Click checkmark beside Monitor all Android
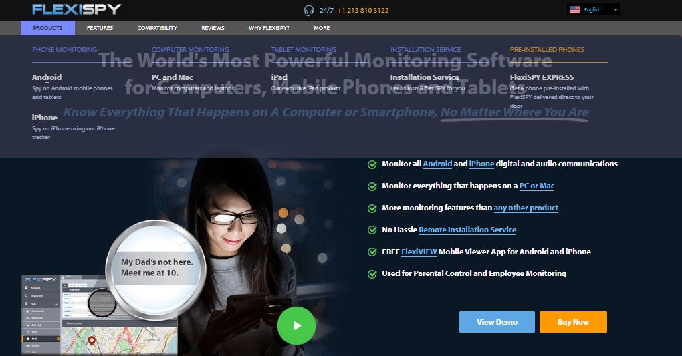This screenshot has height=356, width=682. coord(372,164)
